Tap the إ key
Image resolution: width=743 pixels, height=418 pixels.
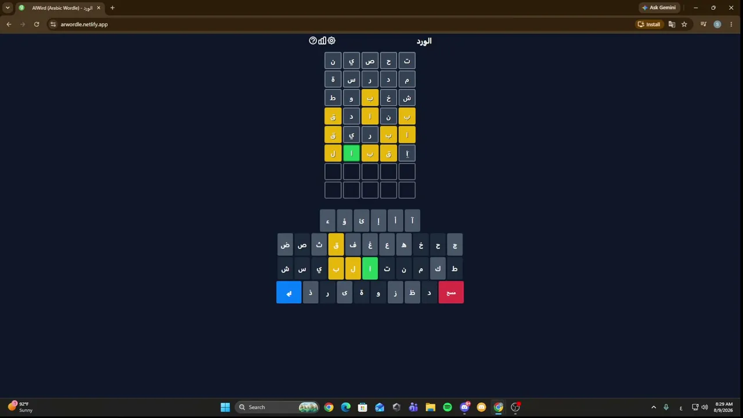(x=378, y=221)
